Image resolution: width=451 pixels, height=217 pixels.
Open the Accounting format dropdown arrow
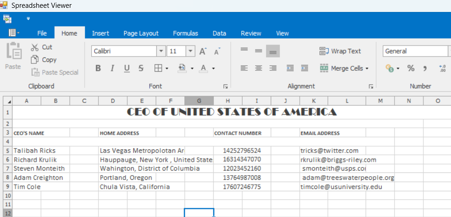(398, 69)
